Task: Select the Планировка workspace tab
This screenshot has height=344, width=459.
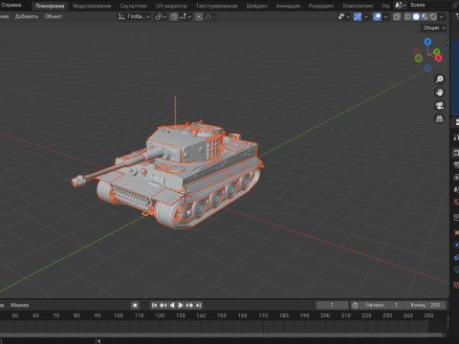Action: [50, 6]
